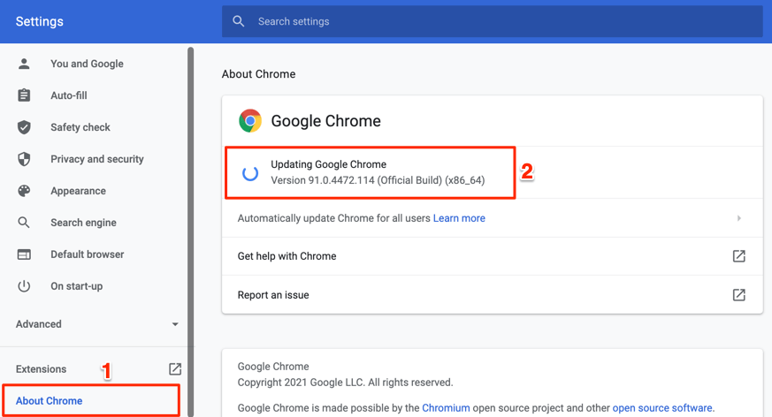The height and width of the screenshot is (417, 772).
Task: Open the Extensions external link icon
Action: click(x=175, y=369)
